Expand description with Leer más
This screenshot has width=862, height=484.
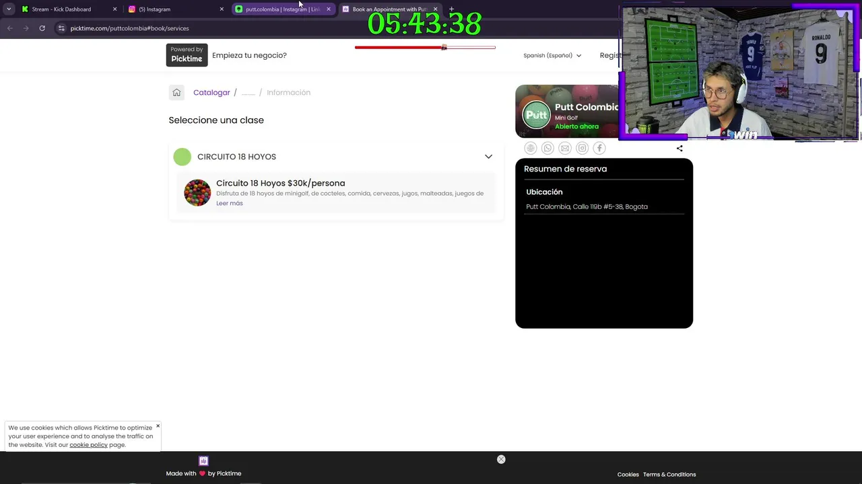click(x=230, y=203)
